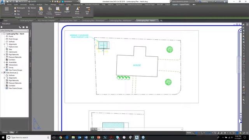This screenshot has width=249, height=140.
Task: Select View Frame Groups under Data Shortcuts
Action: [x=15, y=88]
